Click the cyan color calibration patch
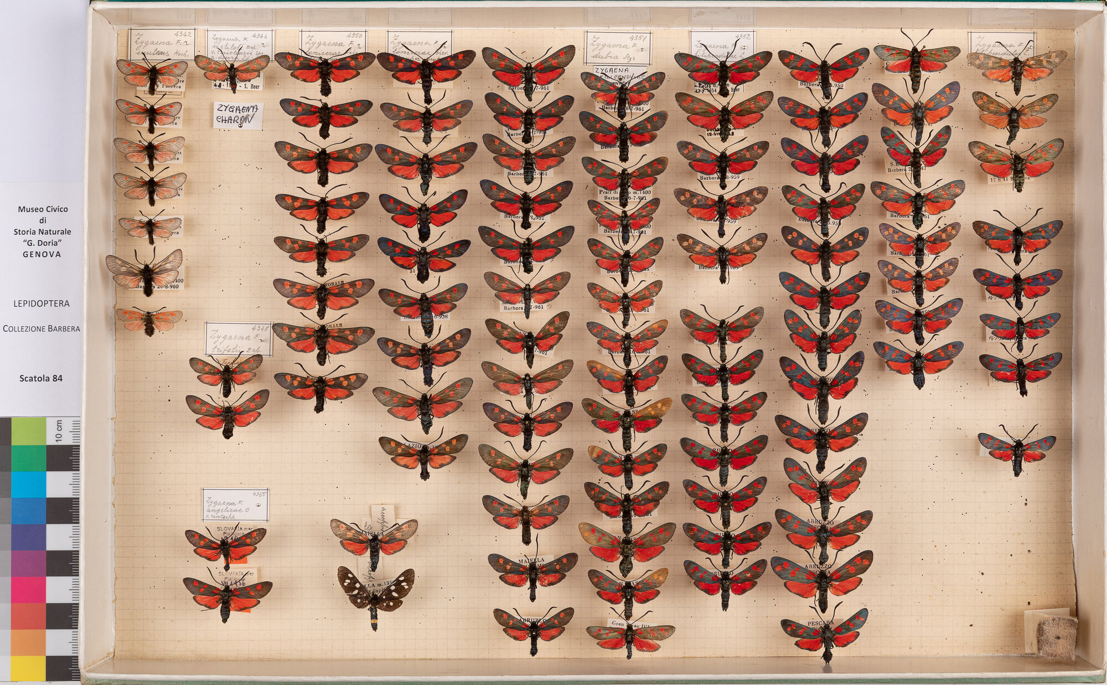The image size is (1107, 685). 28,484
